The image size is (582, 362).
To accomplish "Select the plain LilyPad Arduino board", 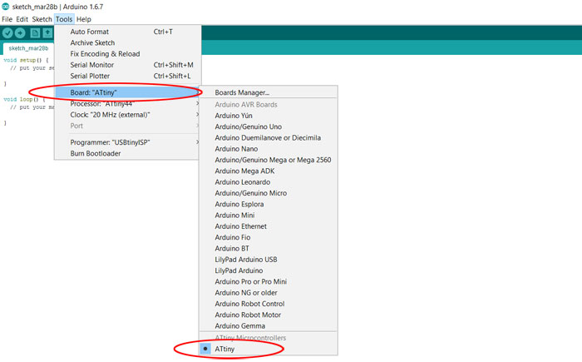I will [269, 270].
